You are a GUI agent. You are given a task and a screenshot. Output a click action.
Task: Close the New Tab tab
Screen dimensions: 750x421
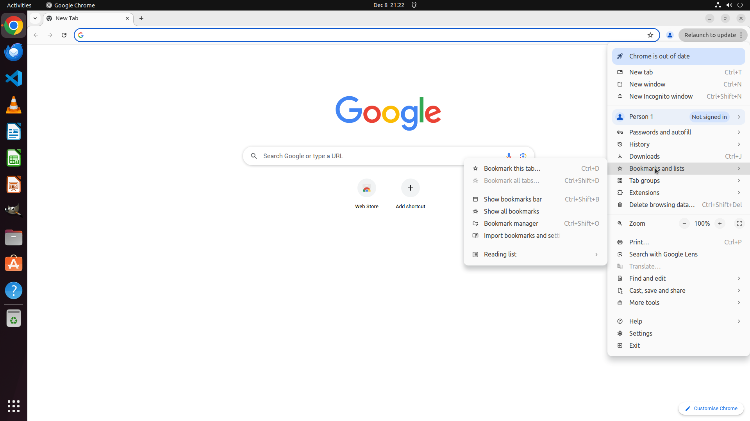(x=127, y=18)
